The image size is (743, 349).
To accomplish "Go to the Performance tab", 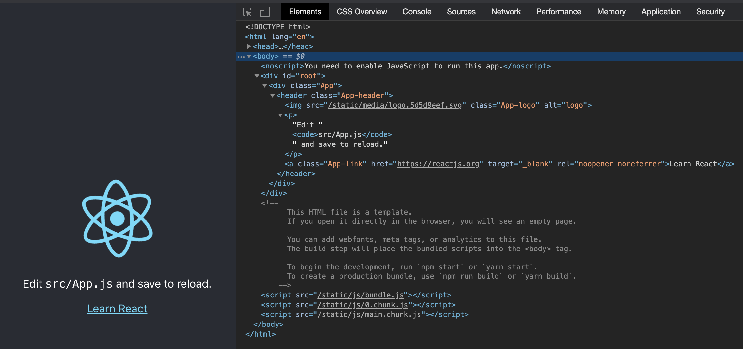I will pos(559,12).
